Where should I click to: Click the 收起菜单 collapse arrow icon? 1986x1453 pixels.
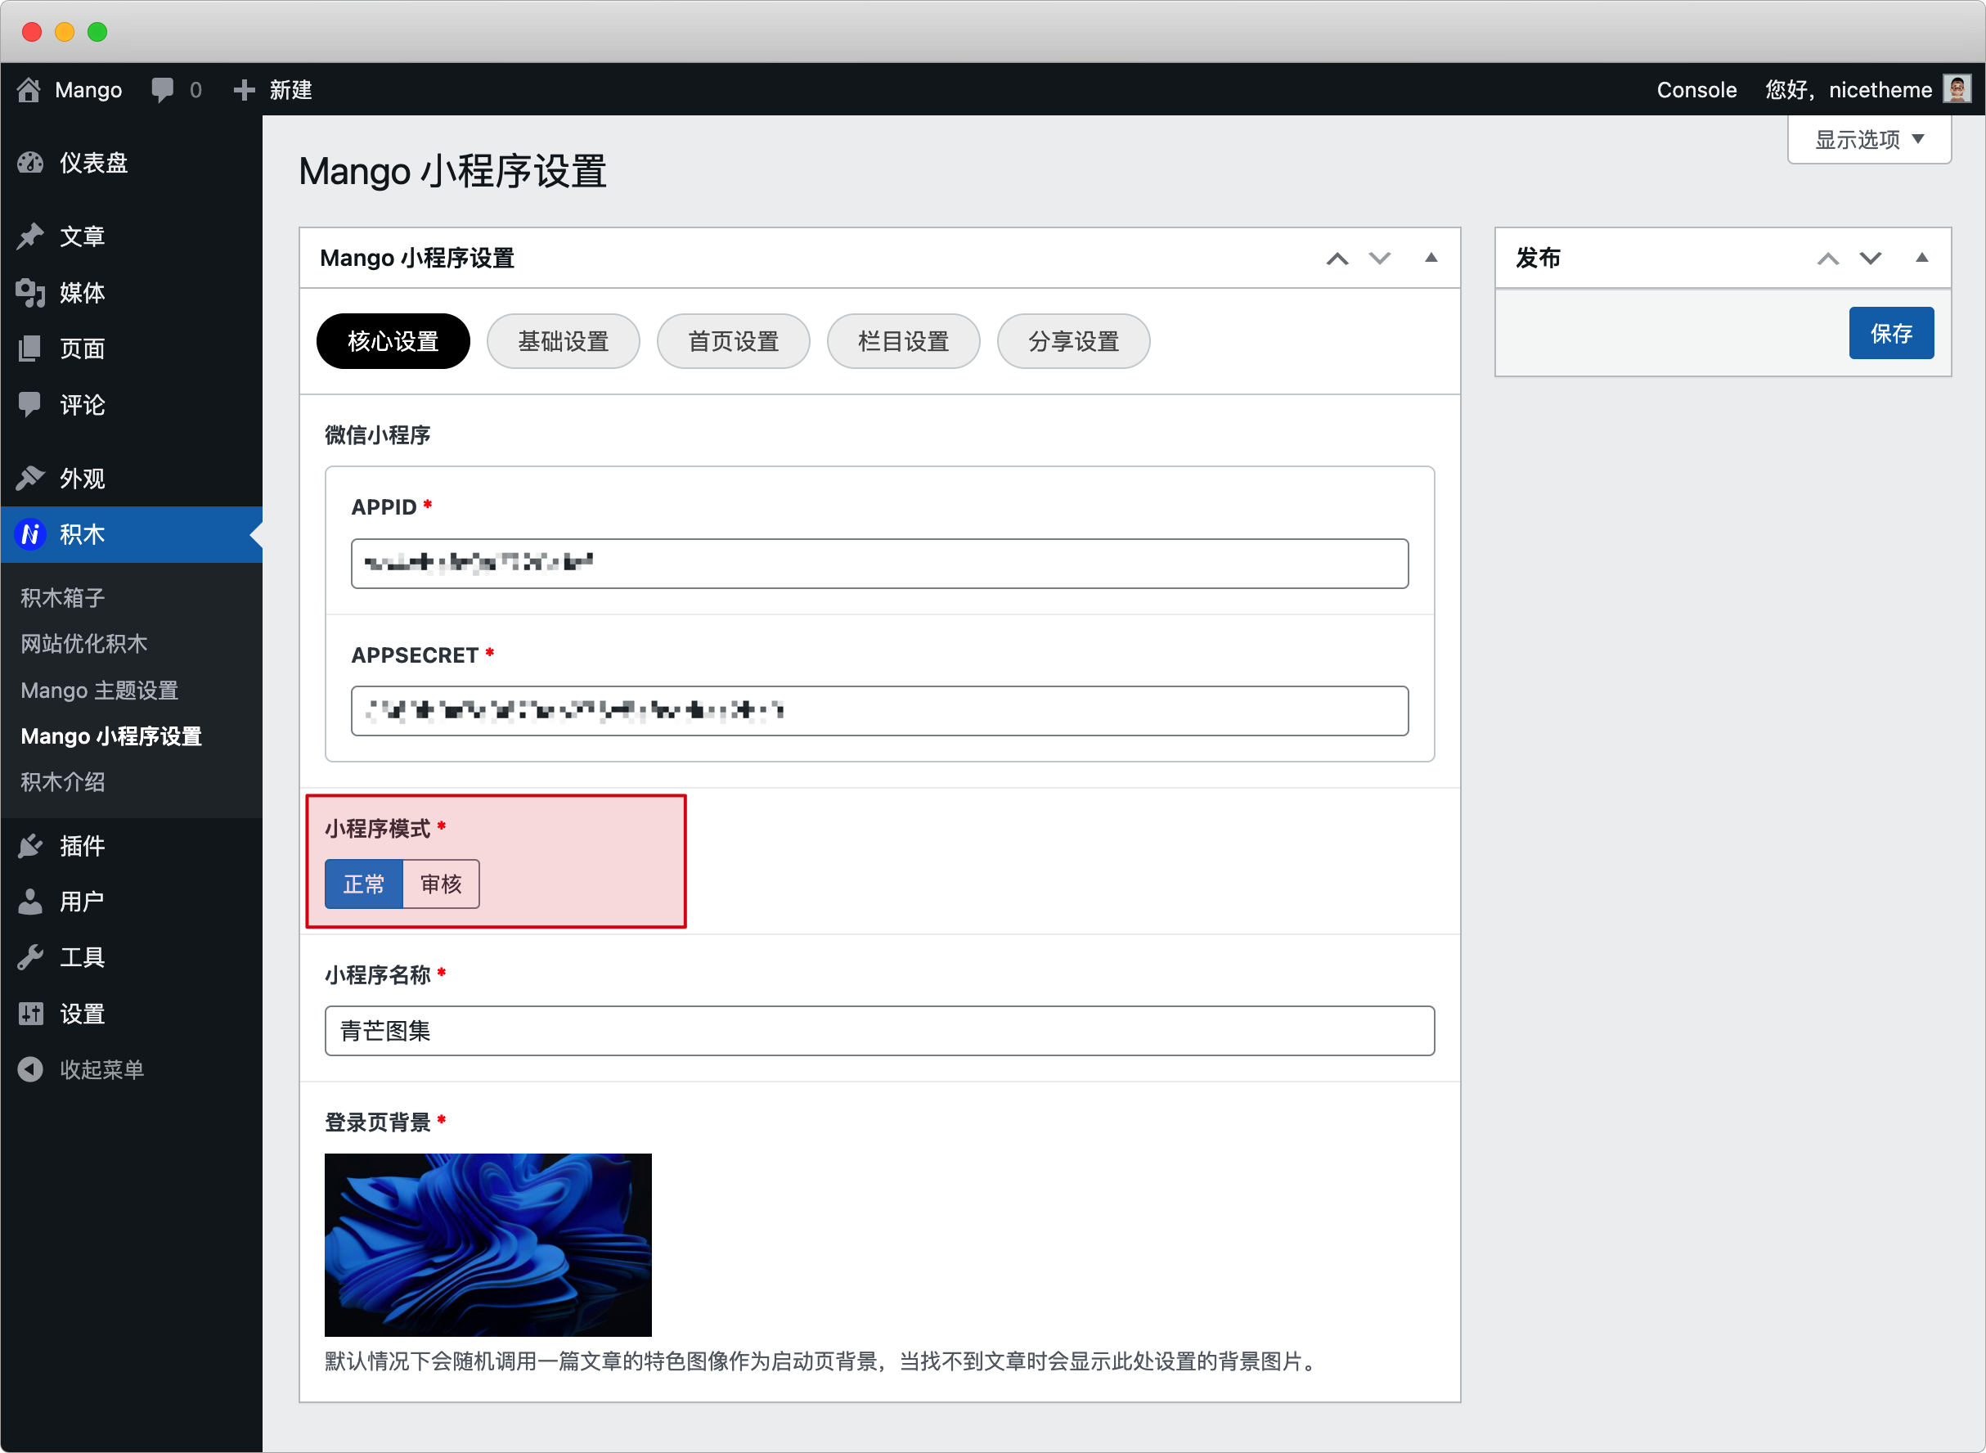(x=31, y=1069)
